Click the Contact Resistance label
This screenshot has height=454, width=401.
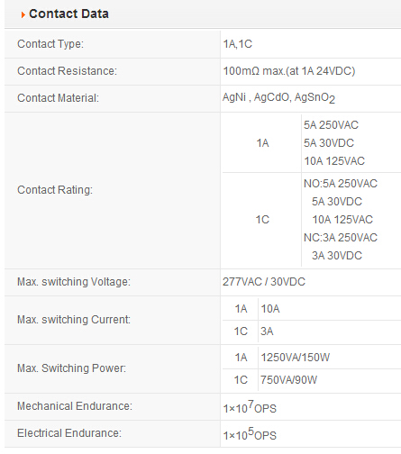(67, 71)
